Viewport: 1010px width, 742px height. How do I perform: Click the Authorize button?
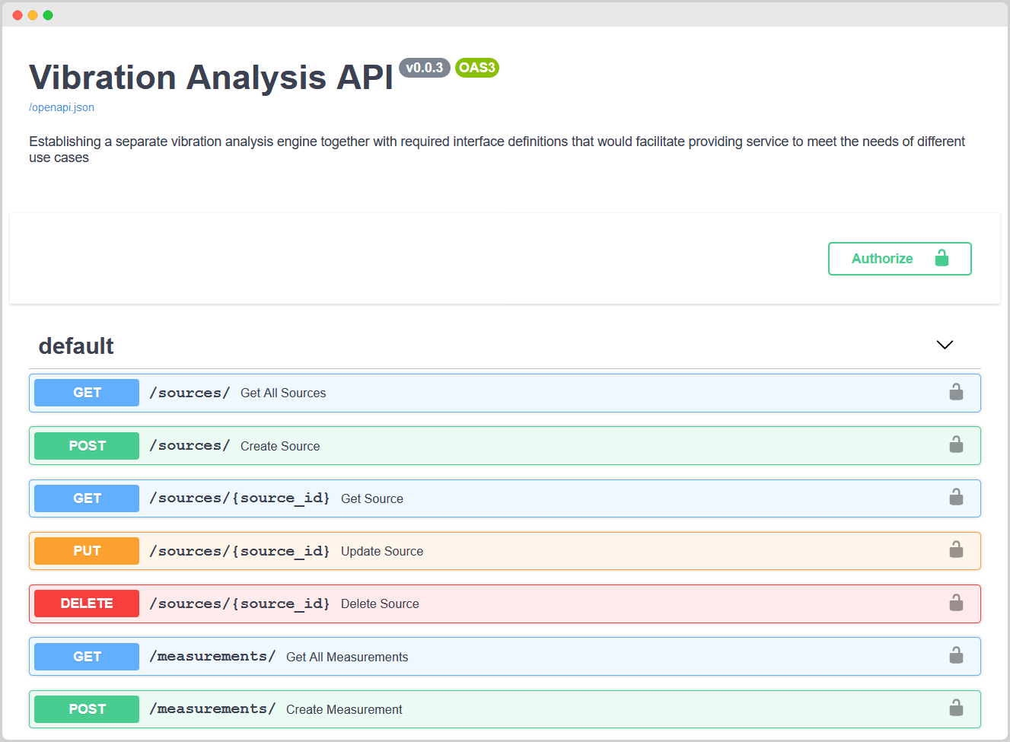click(x=900, y=259)
